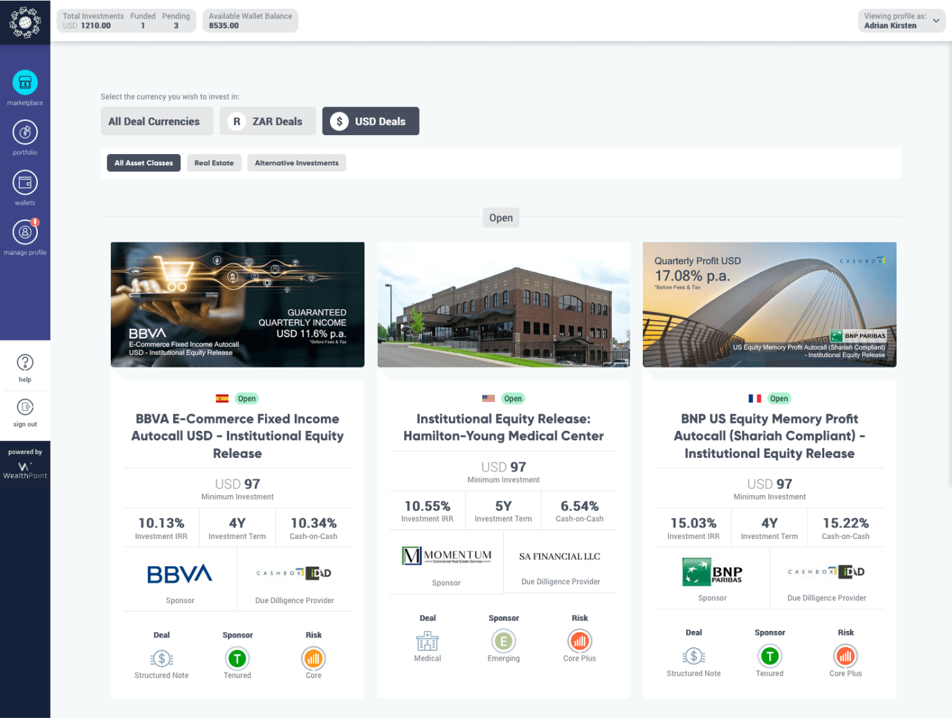This screenshot has height=718, width=952.
Task: Click the sign out icon
Action: (25, 407)
